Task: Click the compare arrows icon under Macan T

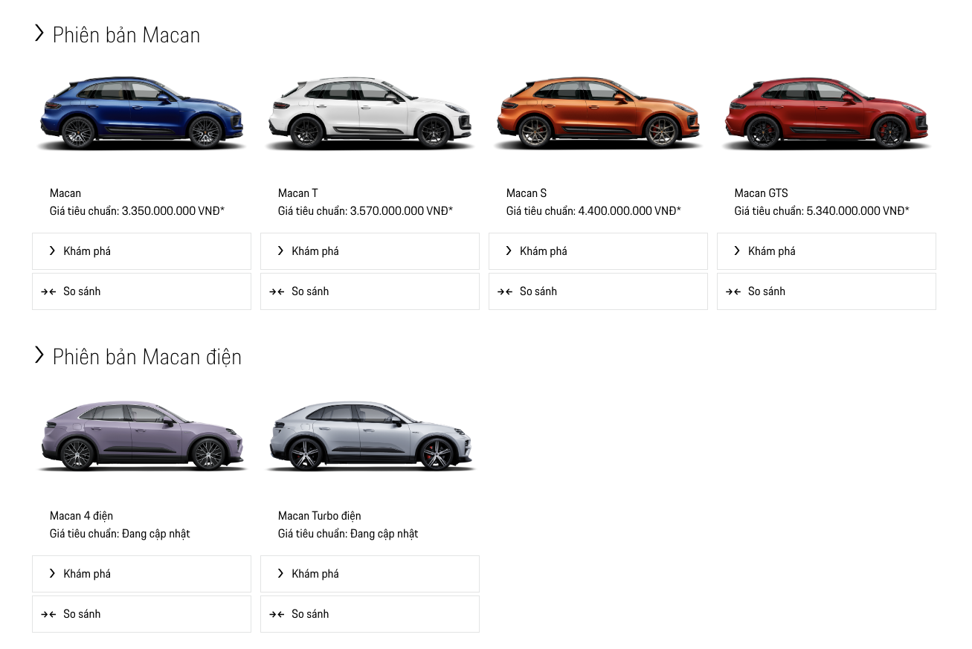Action: pos(278,291)
